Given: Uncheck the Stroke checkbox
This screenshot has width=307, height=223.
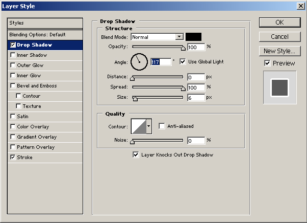Looking at the screenshot, I should tap(13, 157).
